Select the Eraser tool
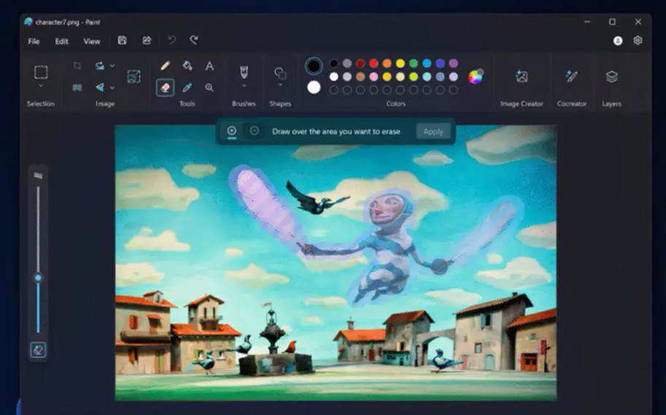666x415 pixels. (x=165, y=88)
